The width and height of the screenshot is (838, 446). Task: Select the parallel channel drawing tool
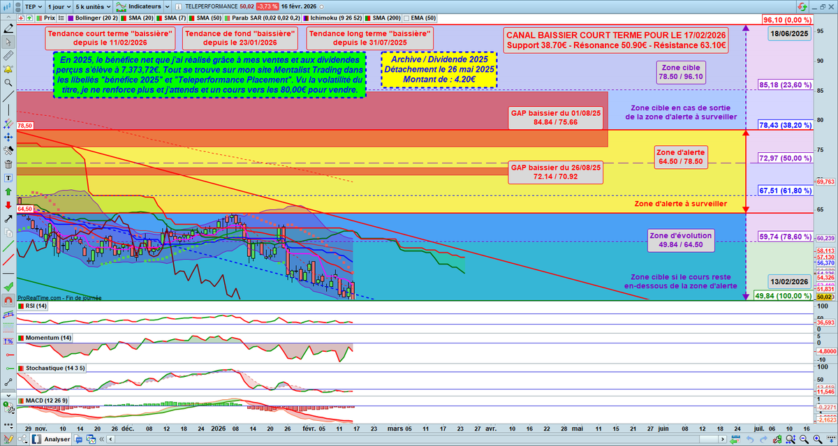point(10,315)
